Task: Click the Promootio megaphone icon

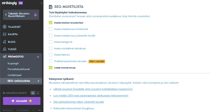Action: click(x=5, y=57)
